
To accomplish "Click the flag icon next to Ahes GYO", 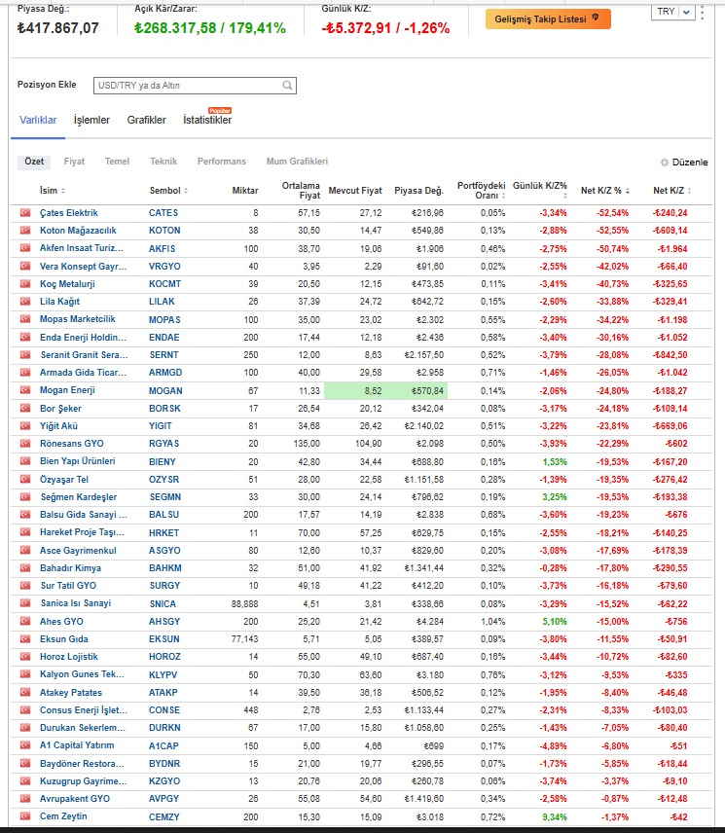I will point(25,621).
